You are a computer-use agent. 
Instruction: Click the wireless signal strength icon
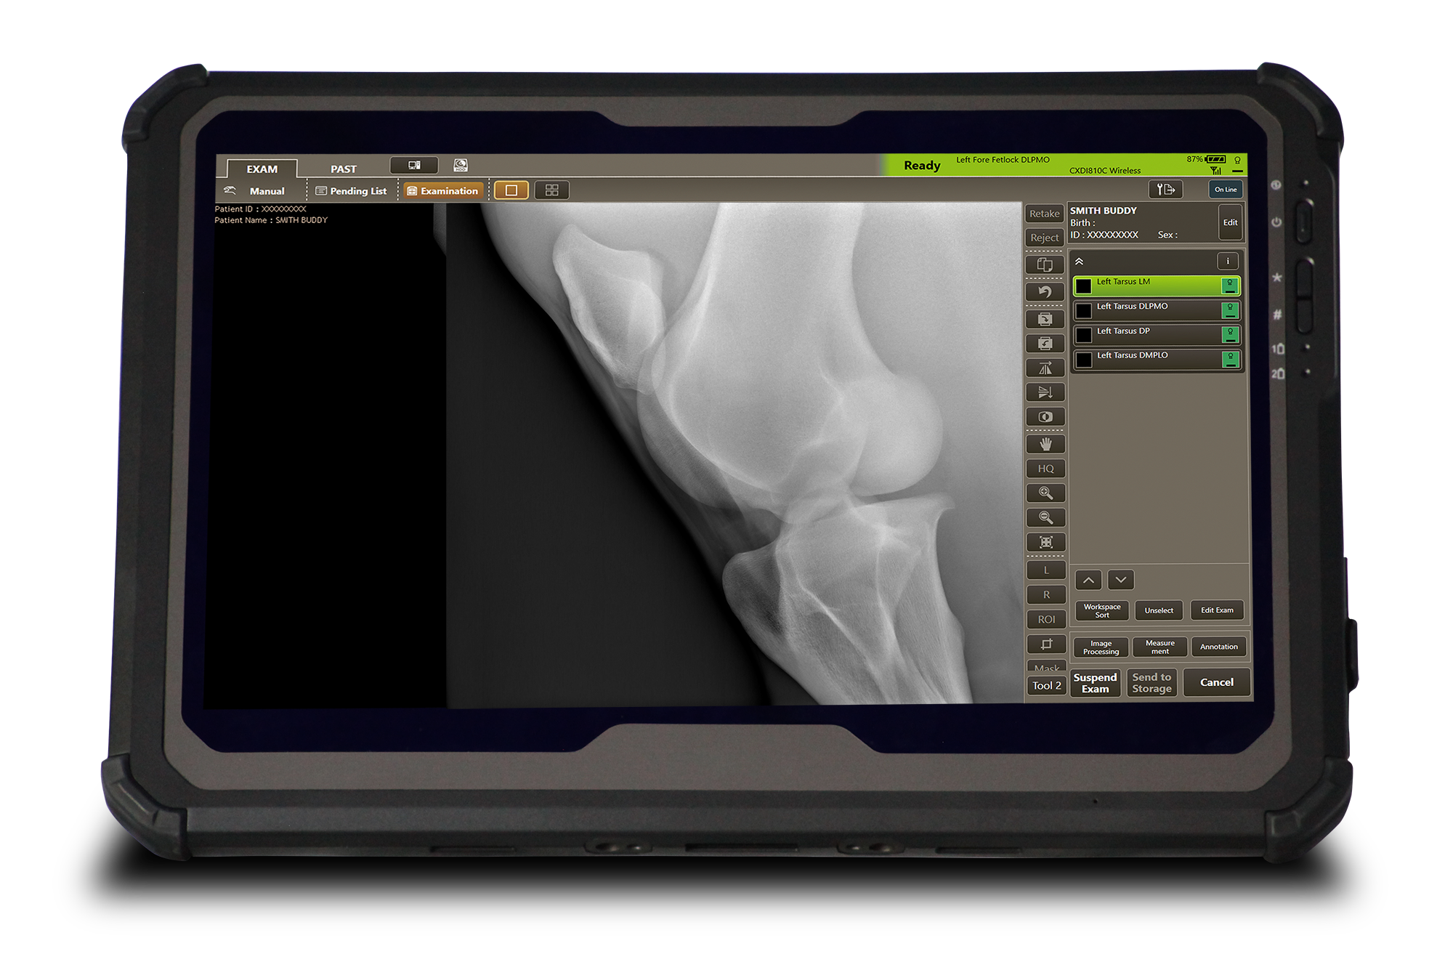click(x=1215, y=171)
